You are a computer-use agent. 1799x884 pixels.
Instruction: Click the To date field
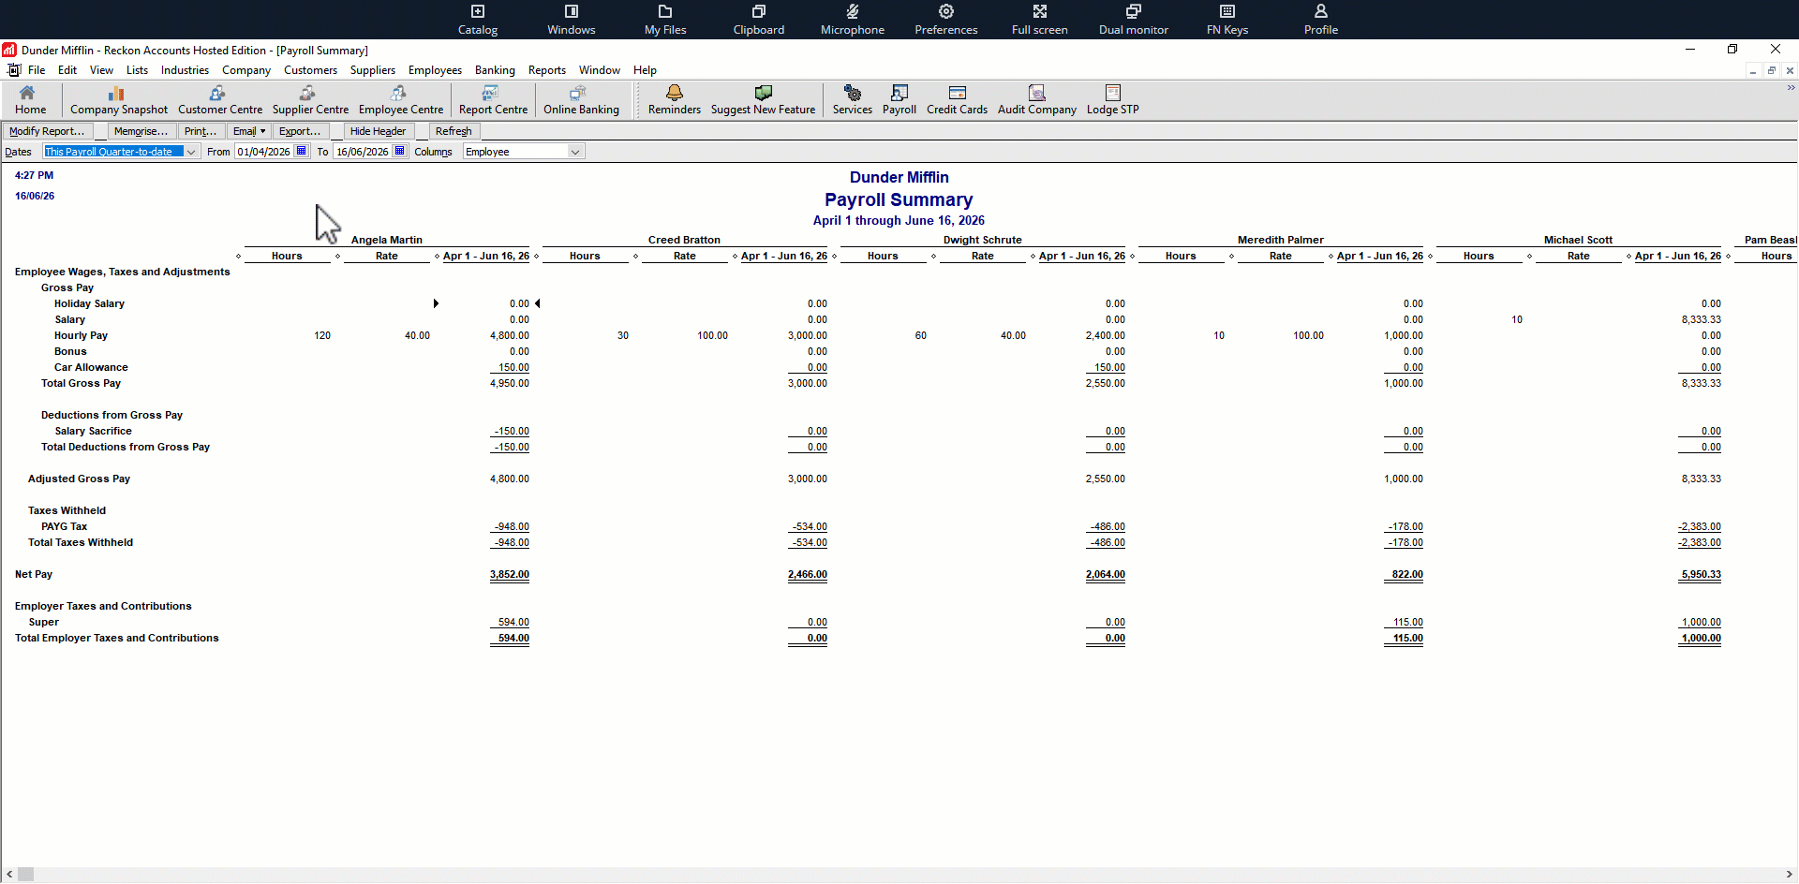(363, 152)
